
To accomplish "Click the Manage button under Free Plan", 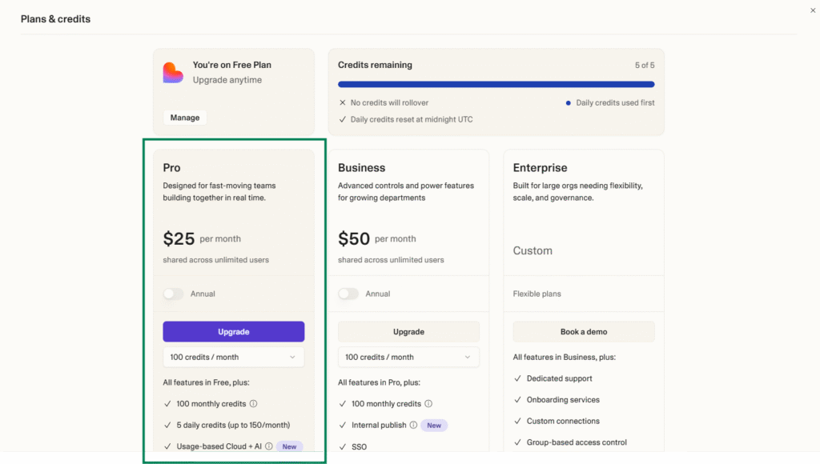I will (185, 118).
